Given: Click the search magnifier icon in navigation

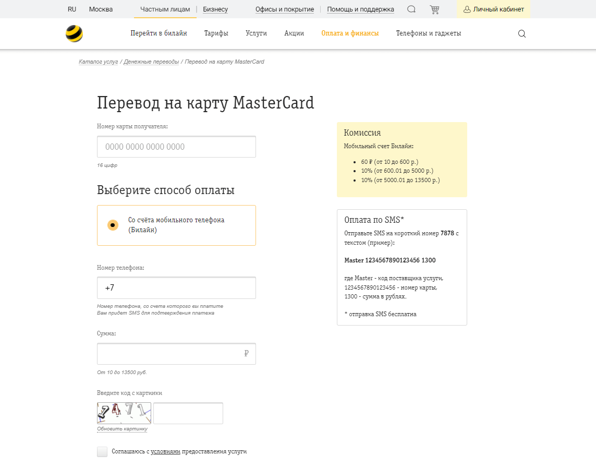Looking at the screenshot, I should 522,34.
